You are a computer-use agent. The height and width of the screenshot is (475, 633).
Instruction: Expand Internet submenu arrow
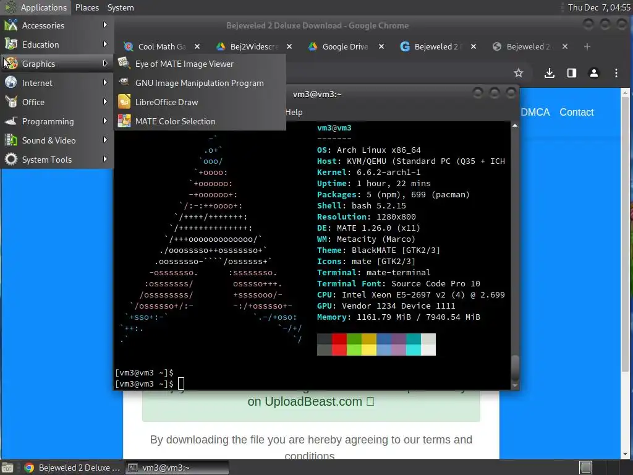point(105,82)
